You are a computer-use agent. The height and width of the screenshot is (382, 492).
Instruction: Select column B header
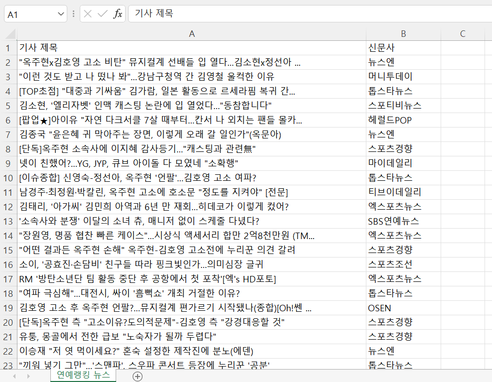click(403, 34)
